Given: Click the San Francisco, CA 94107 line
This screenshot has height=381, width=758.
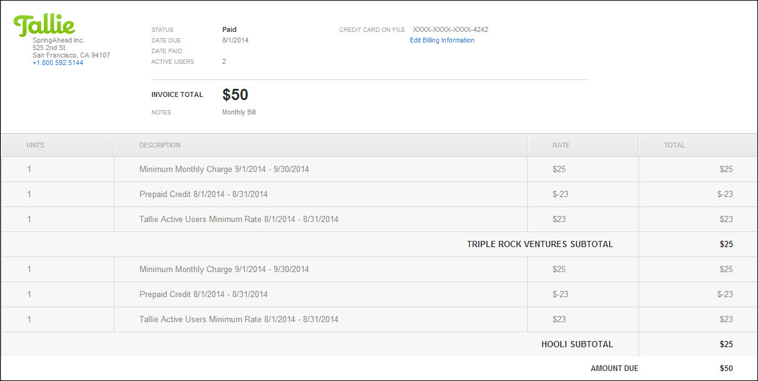Looking at the screenshot, I should [x=71, y=55].
